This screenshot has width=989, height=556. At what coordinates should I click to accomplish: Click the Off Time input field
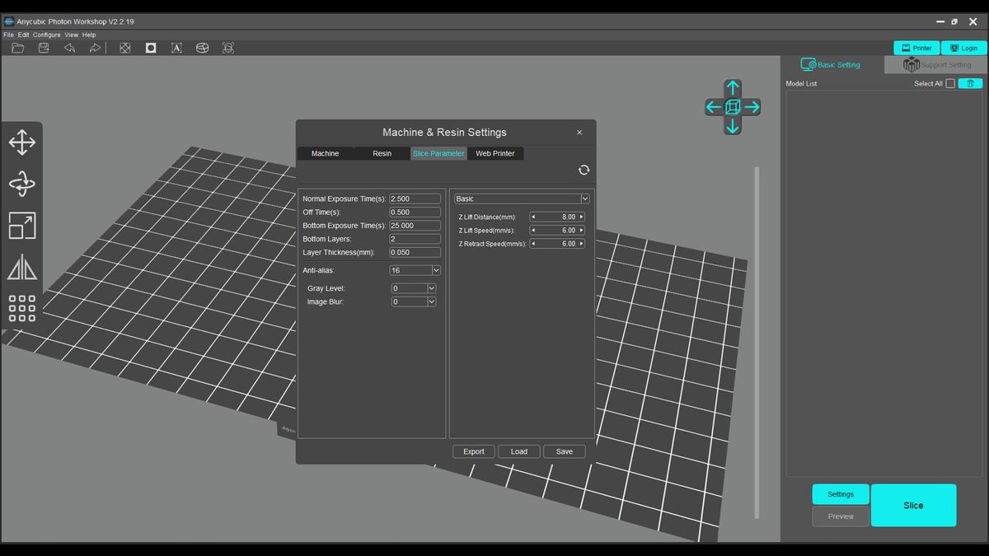coord(415,213)
